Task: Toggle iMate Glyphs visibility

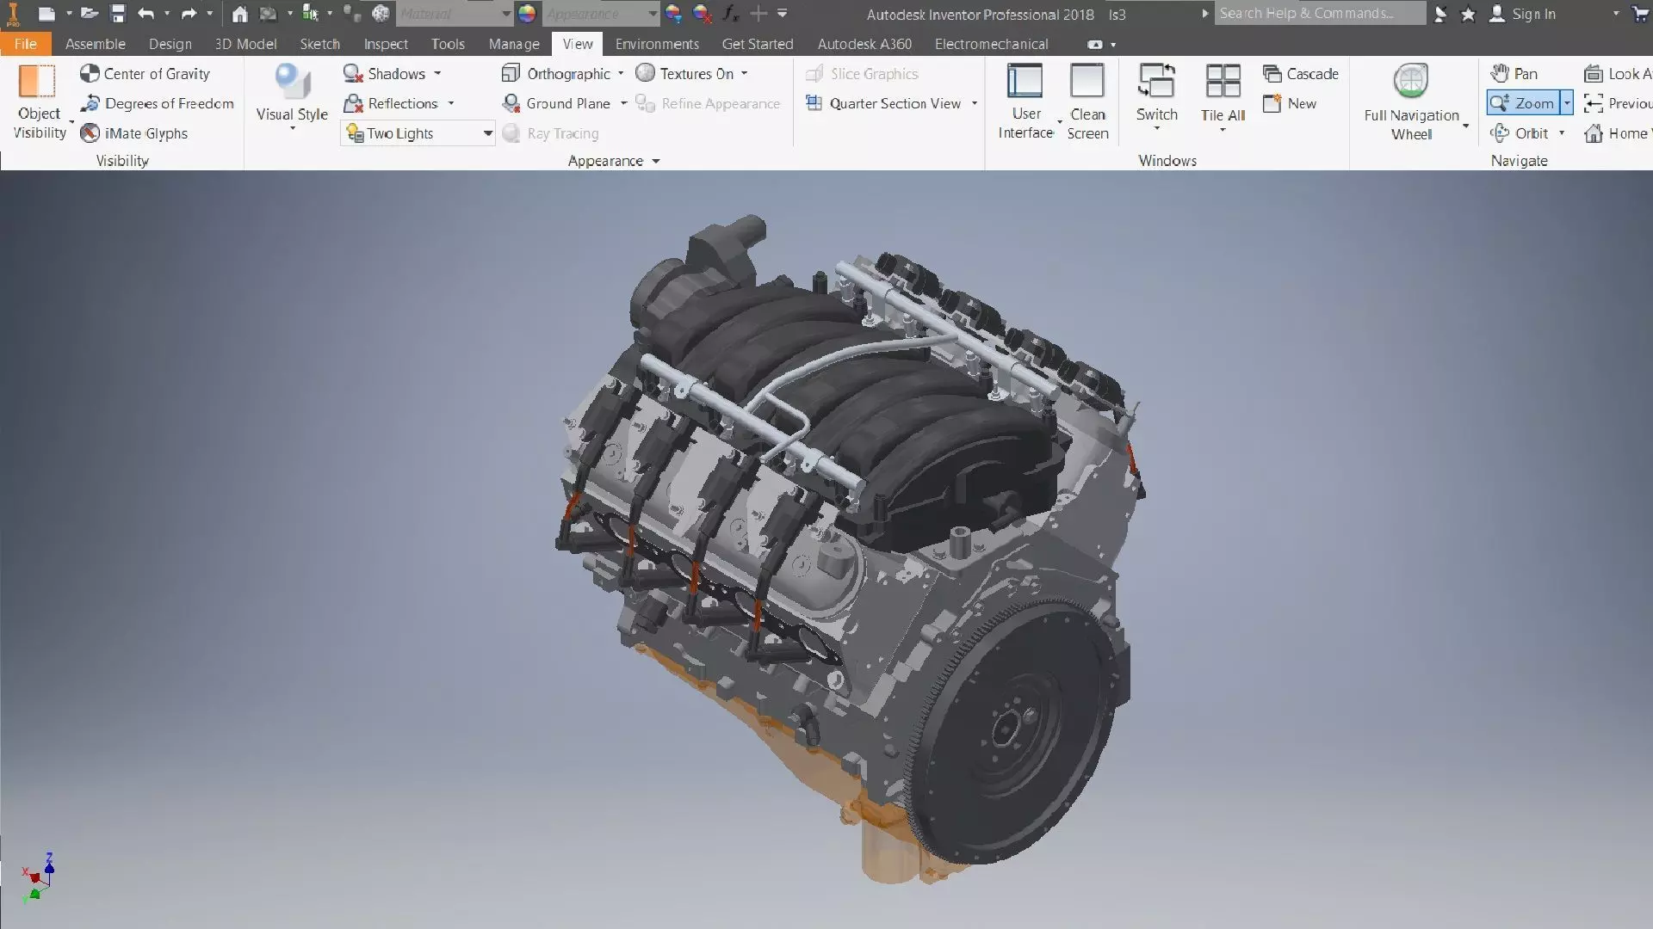Action: point(133,133)
